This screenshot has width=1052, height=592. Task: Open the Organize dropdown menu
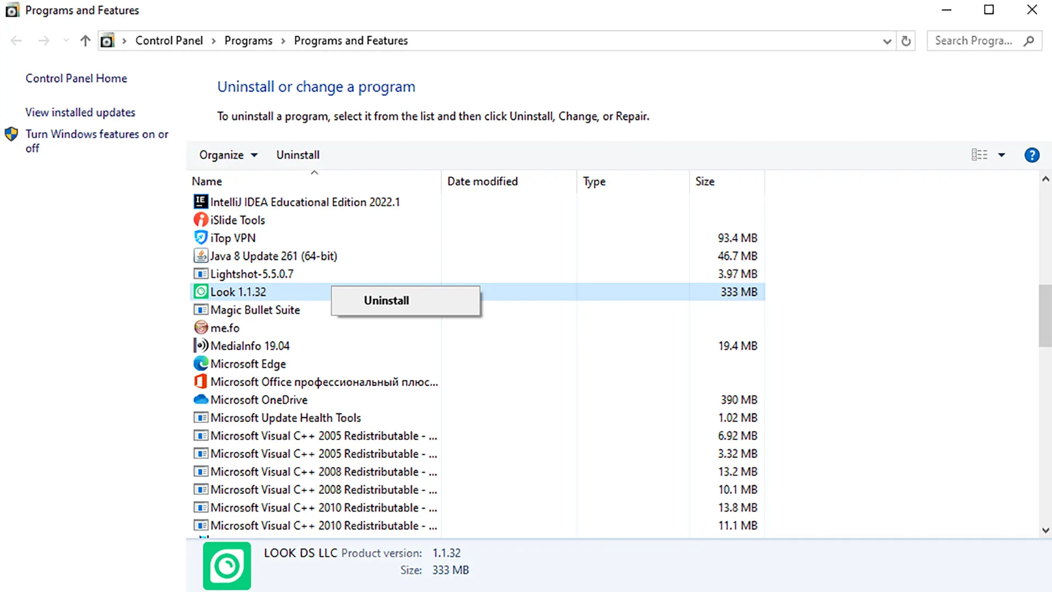[228, 155]
